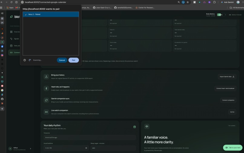Image resolution: width=244 pixels, height=153 pixels.
Task: Select the Venu 2 - Paired device row
Action: (51, 14)
